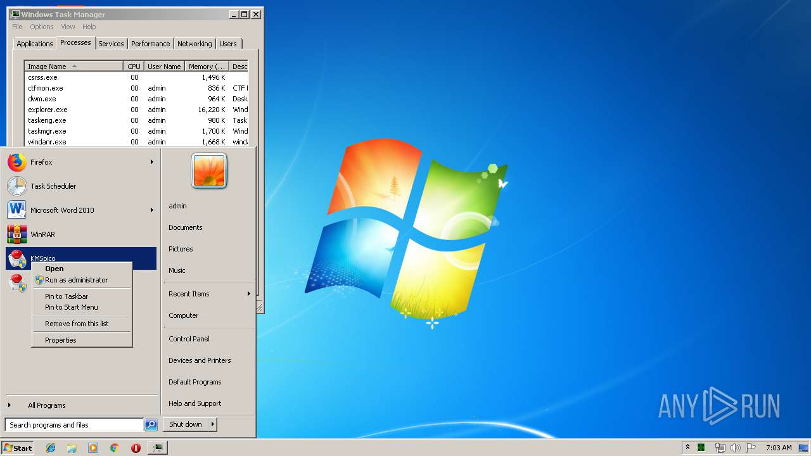Click the Shut down button
Viewport: 811px width, 456px height.
pos(186,424)
